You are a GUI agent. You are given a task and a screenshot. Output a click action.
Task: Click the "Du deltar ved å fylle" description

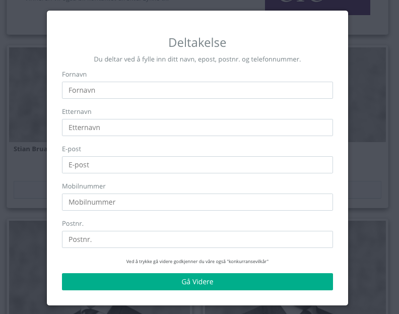coord(197,59)
